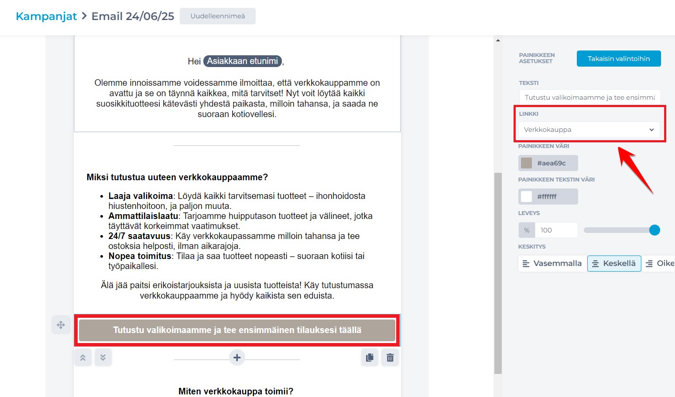Open the Linkki dropdown showing Verkkokauppa
This screenshot has width=675, height=397.
point(589,130)
